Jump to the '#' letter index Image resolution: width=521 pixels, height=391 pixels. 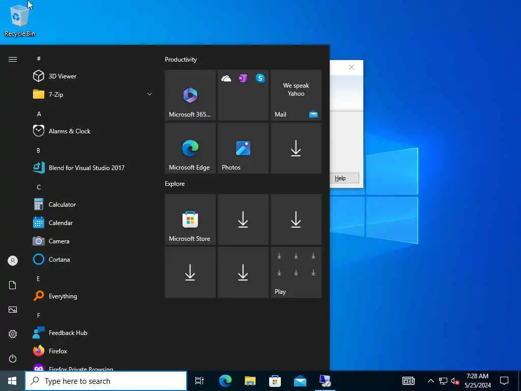pos(39,59)
